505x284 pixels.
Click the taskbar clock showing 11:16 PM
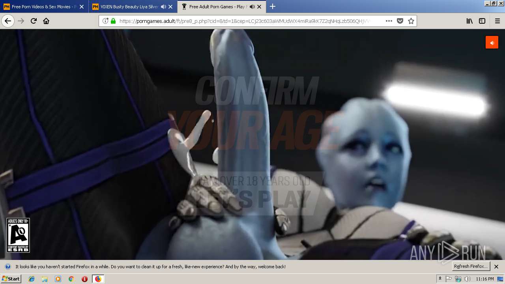[485, 279]
